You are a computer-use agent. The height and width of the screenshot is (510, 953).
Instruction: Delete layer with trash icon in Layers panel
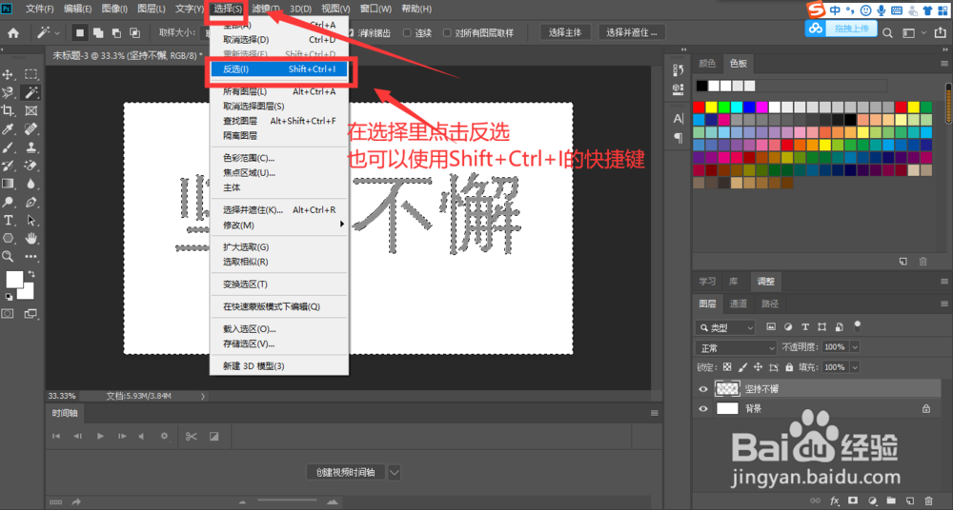tap(928, 500)
